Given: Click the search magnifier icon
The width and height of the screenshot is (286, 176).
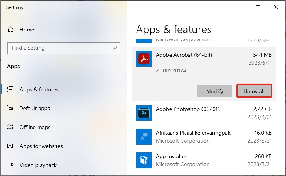Looking at the screenshot, I should [114, 48].
